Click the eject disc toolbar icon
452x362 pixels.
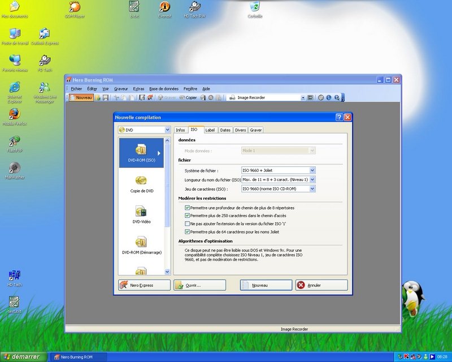211,98
